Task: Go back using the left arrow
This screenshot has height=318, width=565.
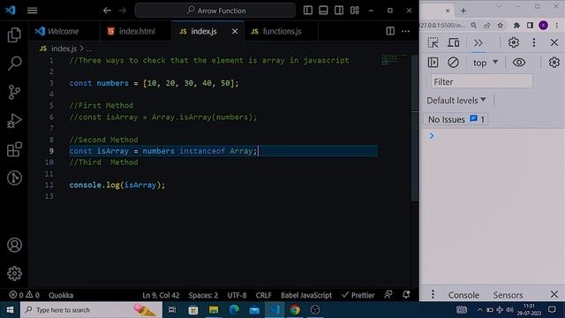Action: [x=107, y=11]
